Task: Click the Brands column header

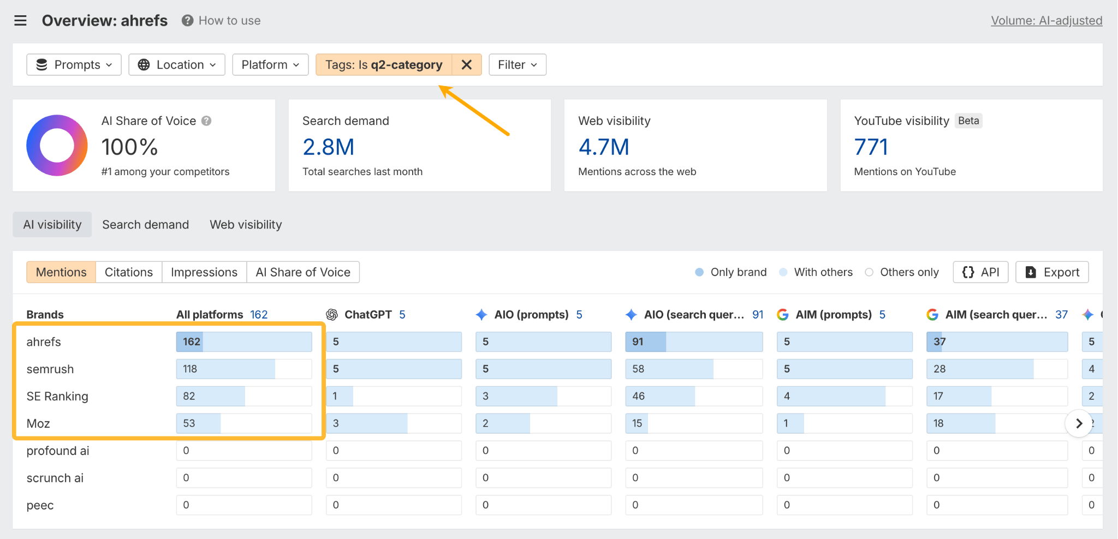Action: coord(45,315)
